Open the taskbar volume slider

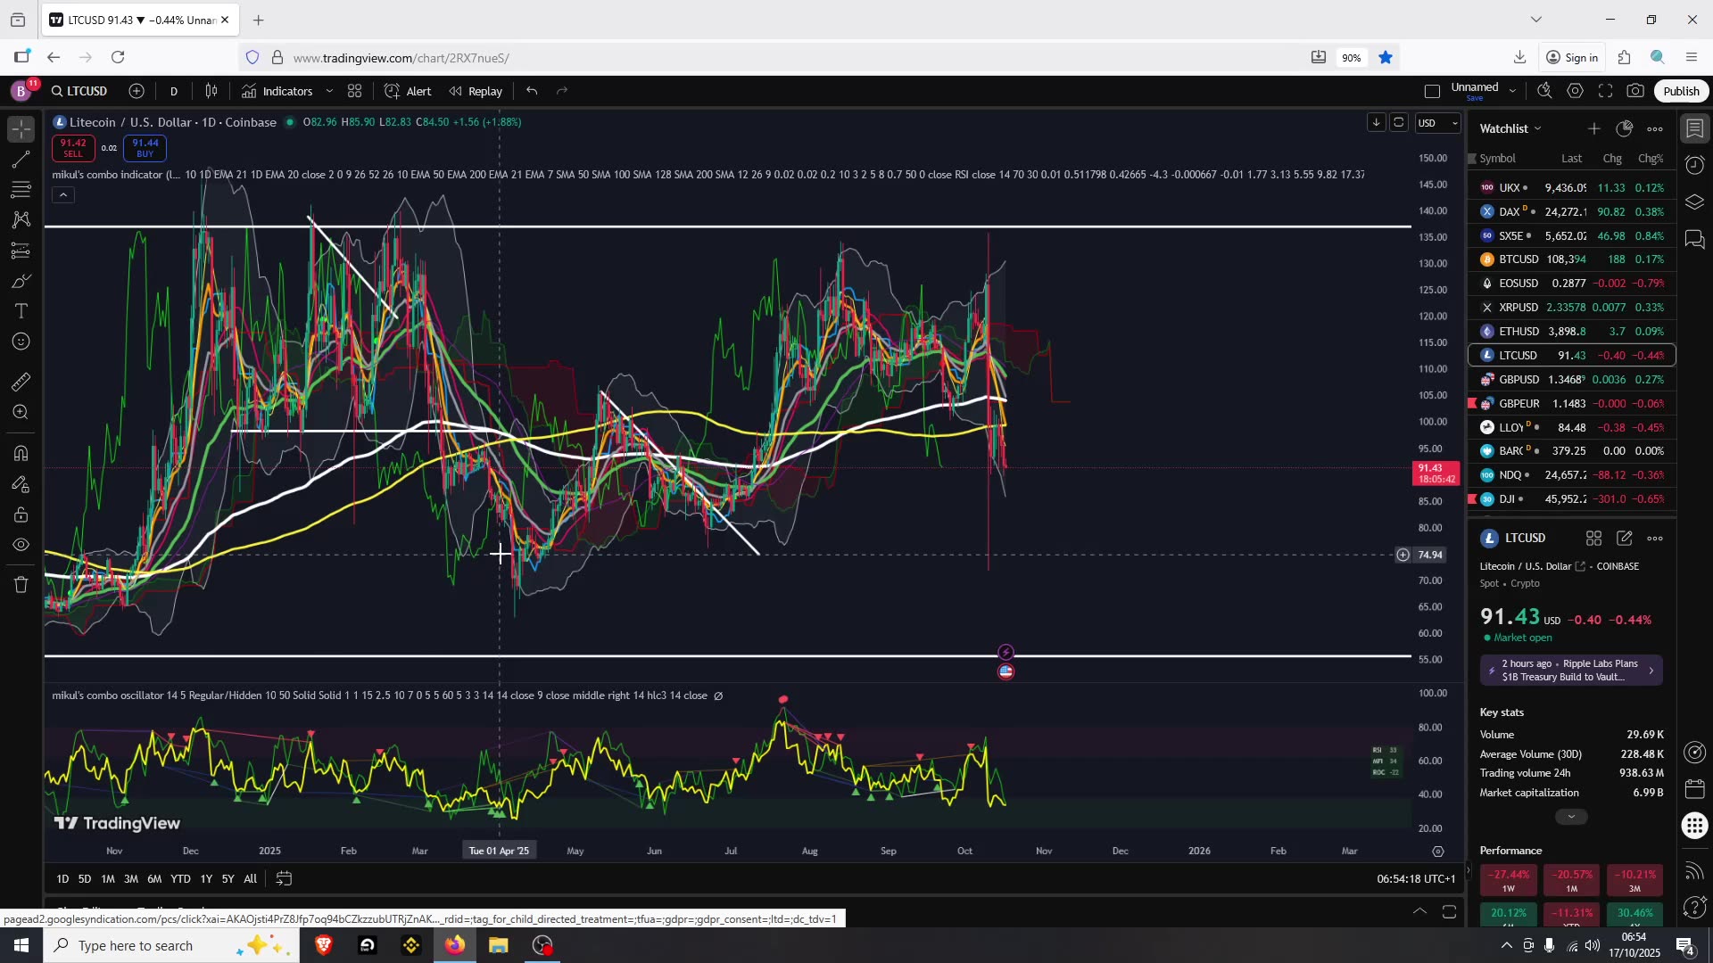pos(1593,945)
